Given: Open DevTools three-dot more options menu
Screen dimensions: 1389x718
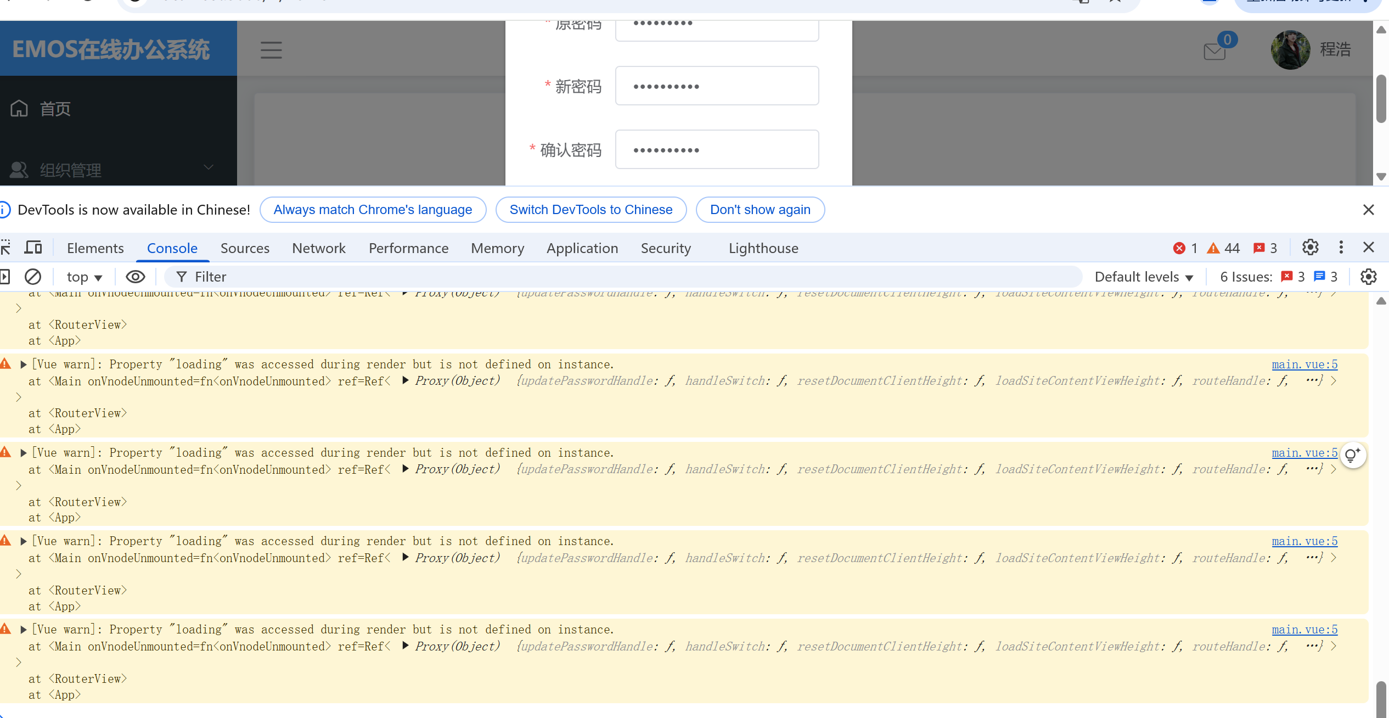Looking at the screenshot, I should point(1341,248).
